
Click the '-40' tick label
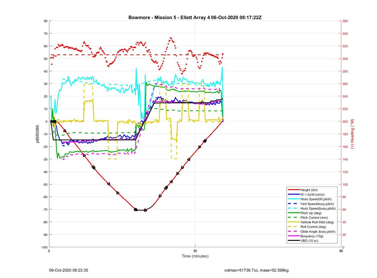[45, 172]
